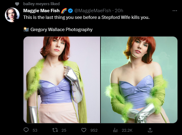Viewport: 182px width, 135px height.
Task: Click the small gray heart beside 'bailey meyers liked'
Action: click(x=17, y=4)
